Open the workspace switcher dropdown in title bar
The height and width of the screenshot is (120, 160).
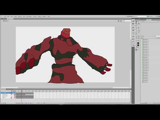pos(130,16)
